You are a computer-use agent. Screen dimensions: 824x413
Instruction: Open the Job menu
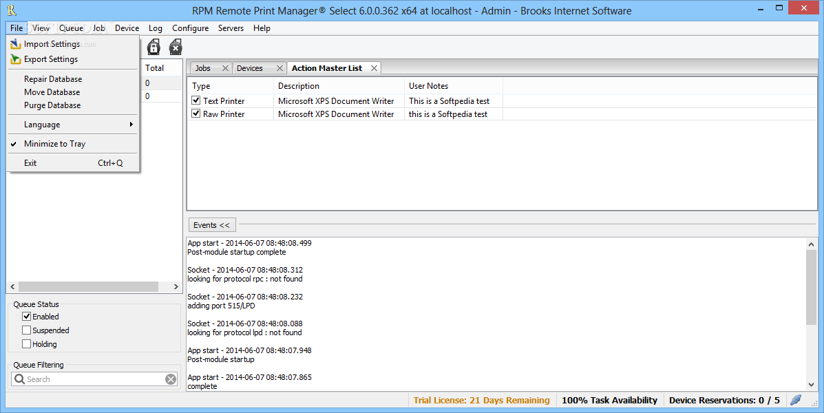pyautogui.click(x=99, y=28)
